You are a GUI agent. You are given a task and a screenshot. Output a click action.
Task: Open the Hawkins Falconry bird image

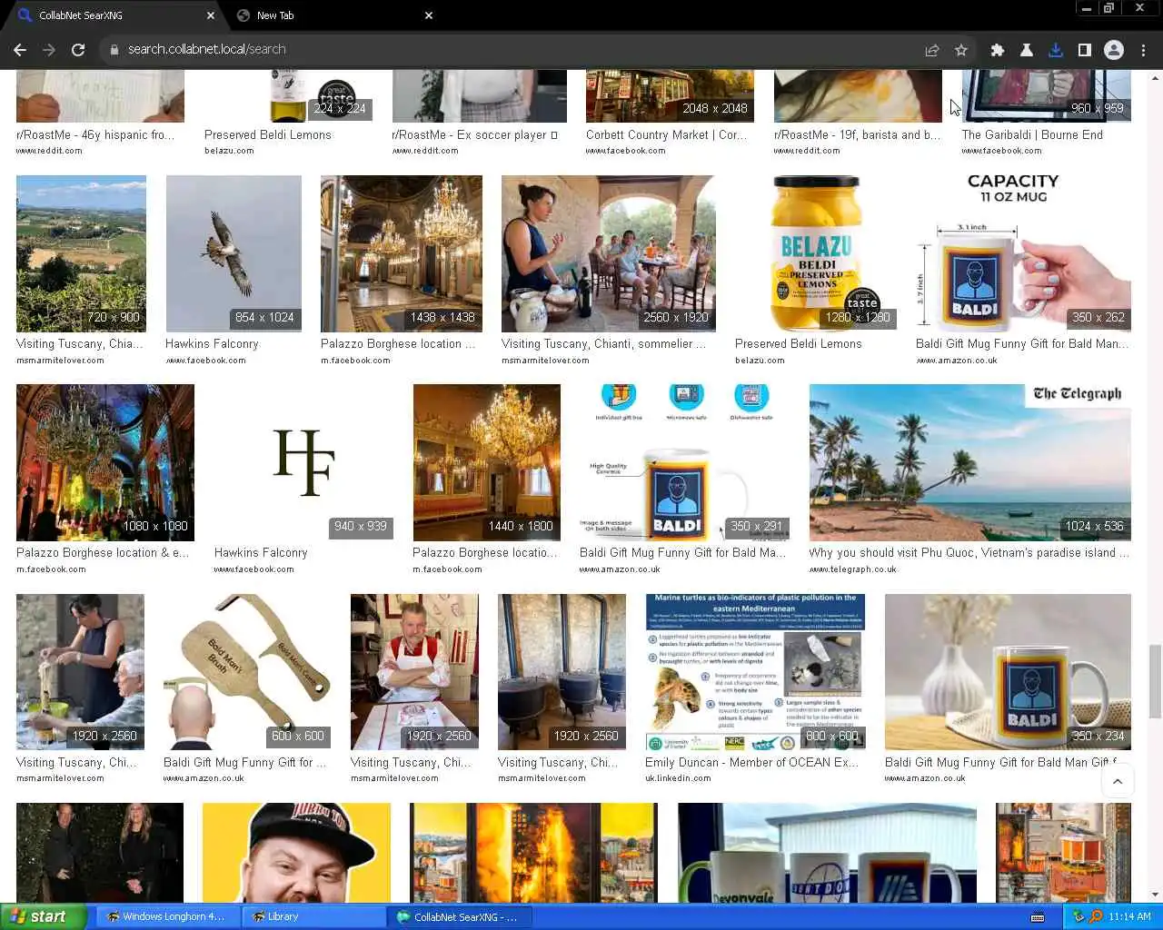pos(234,253)
